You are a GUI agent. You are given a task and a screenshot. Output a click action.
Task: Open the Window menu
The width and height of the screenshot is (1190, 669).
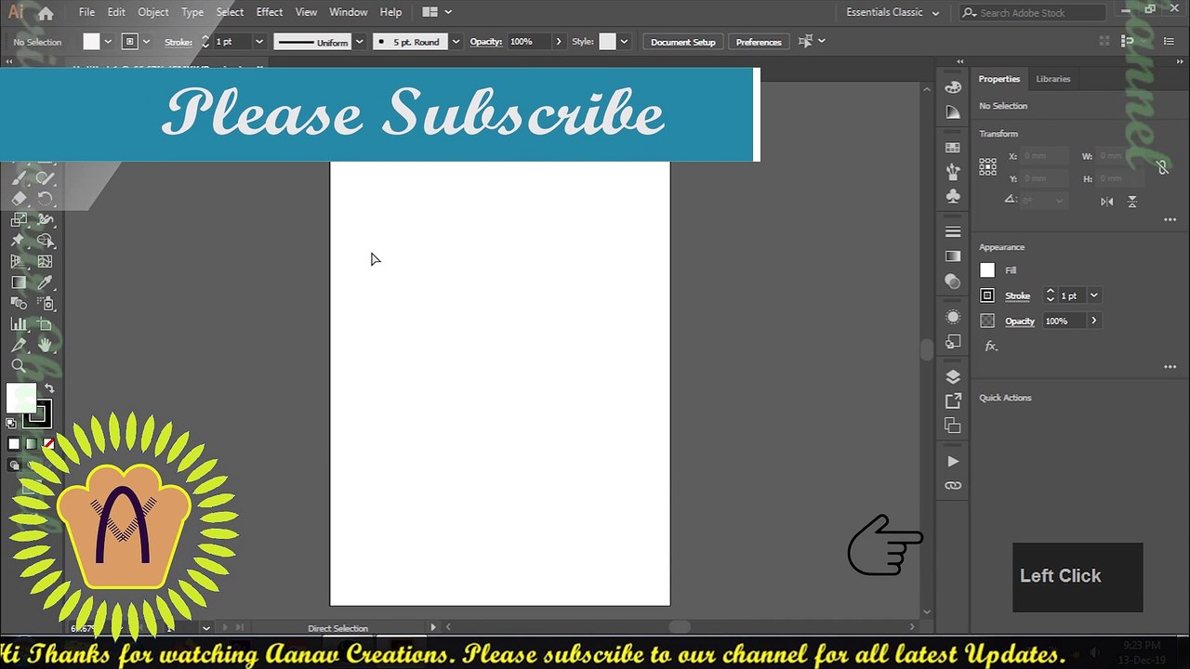[x=349, y=12]
